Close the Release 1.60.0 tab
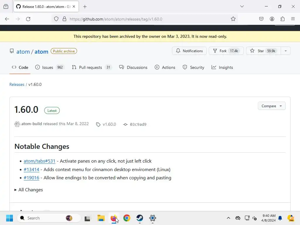The image size is (300, 225). coord(74,6)
